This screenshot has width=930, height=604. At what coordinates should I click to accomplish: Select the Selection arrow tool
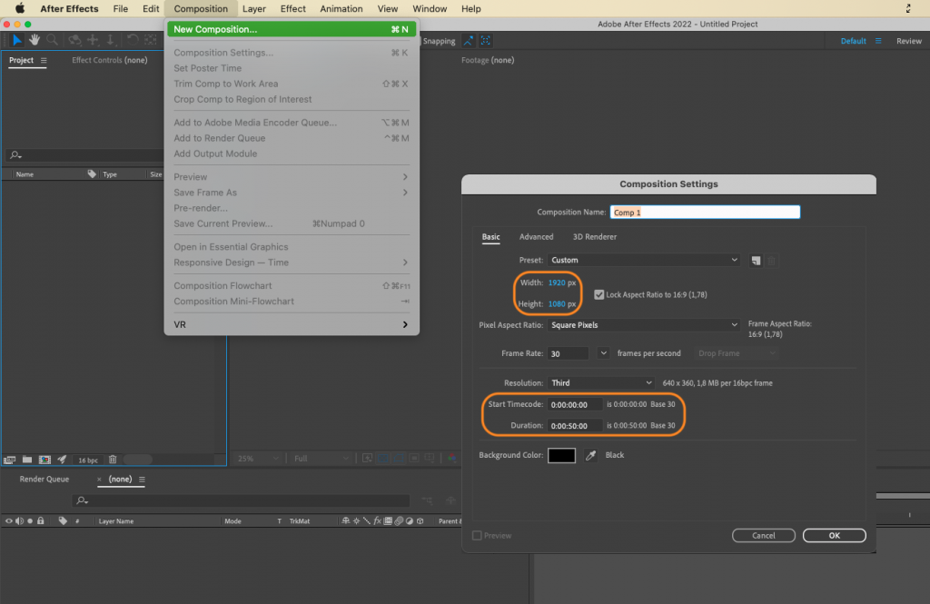pos(17,40)
